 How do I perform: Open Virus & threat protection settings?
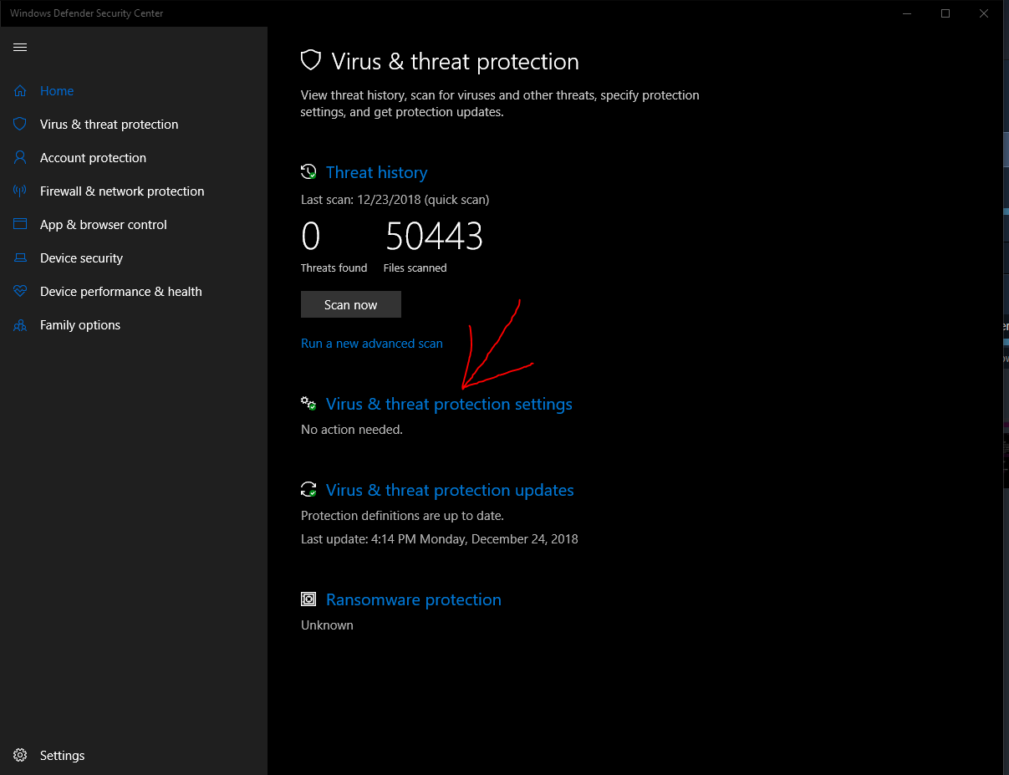449,405
